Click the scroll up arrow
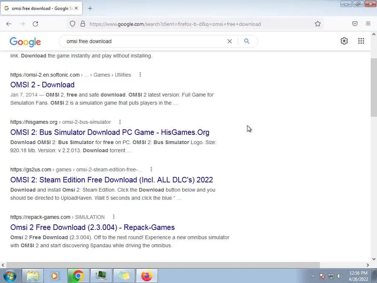377x283 pixels. point(374,34)
